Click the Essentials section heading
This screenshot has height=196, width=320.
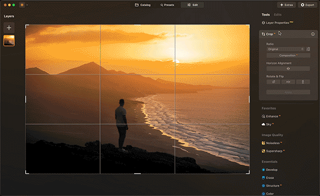[269, 162]
